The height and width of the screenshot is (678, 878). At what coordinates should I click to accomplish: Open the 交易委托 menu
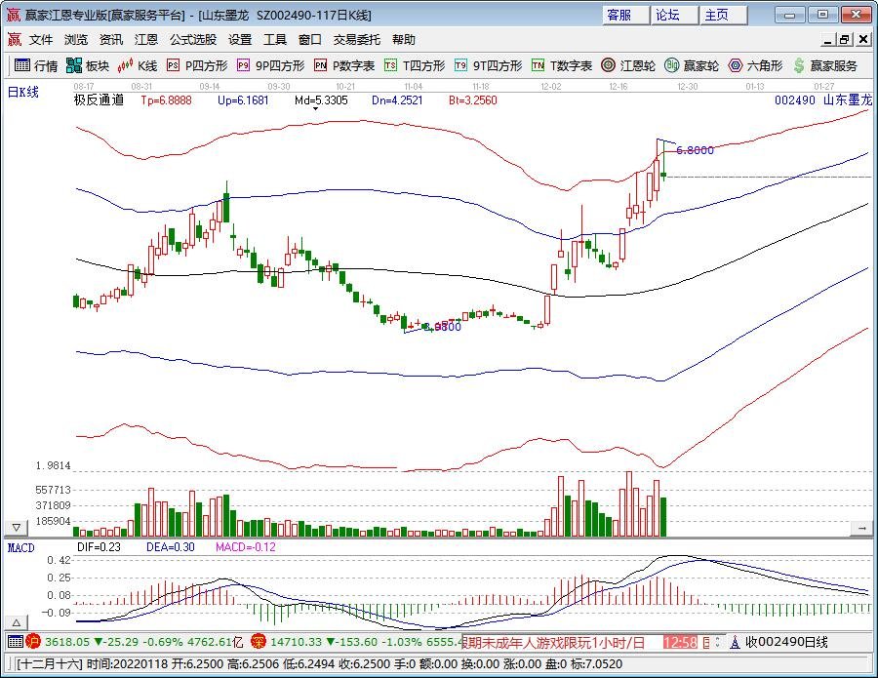click(x=357, y=39)
